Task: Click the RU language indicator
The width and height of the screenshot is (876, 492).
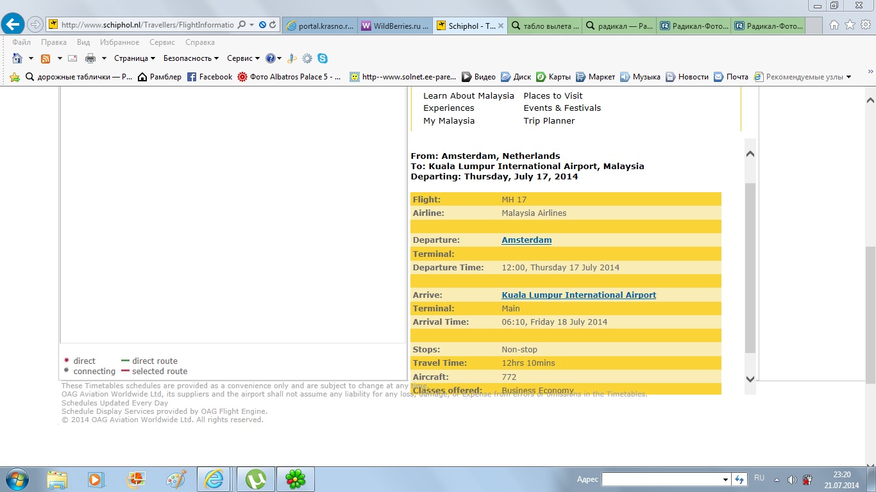Action: point(759,478)
